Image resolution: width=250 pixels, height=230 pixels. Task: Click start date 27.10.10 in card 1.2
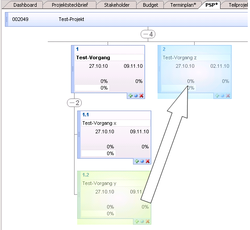pos(104,192)
